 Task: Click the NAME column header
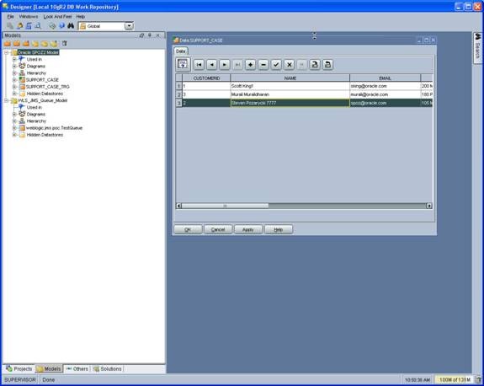(x=290, y=78)
